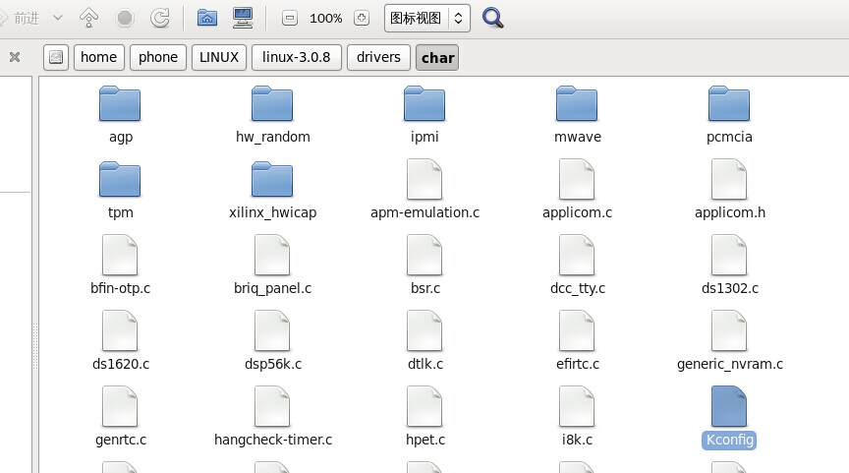Image resolution: width=849 pixels, height=473 pixels.
Task: Open the Computer toolbar icon
Action: [x=243, y=18]
